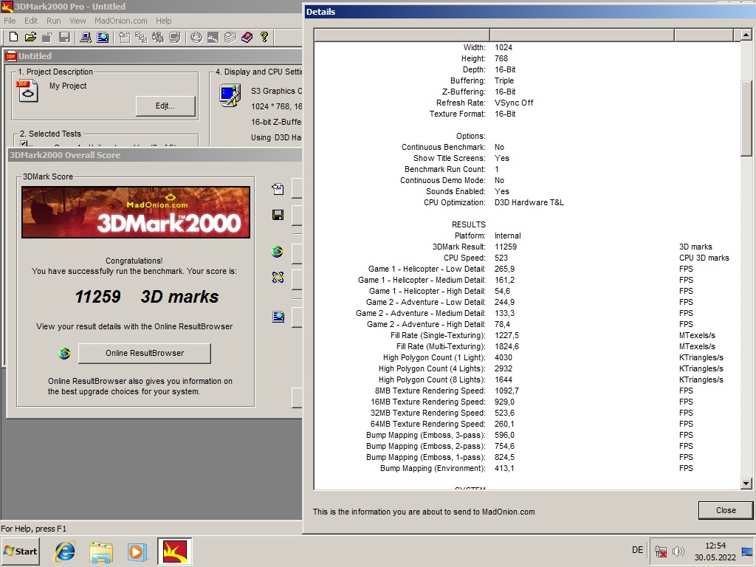Click the middle column header in Details
Image resolution: width=756 pixels, height=567 pixels.
click(x=582, y=35)
